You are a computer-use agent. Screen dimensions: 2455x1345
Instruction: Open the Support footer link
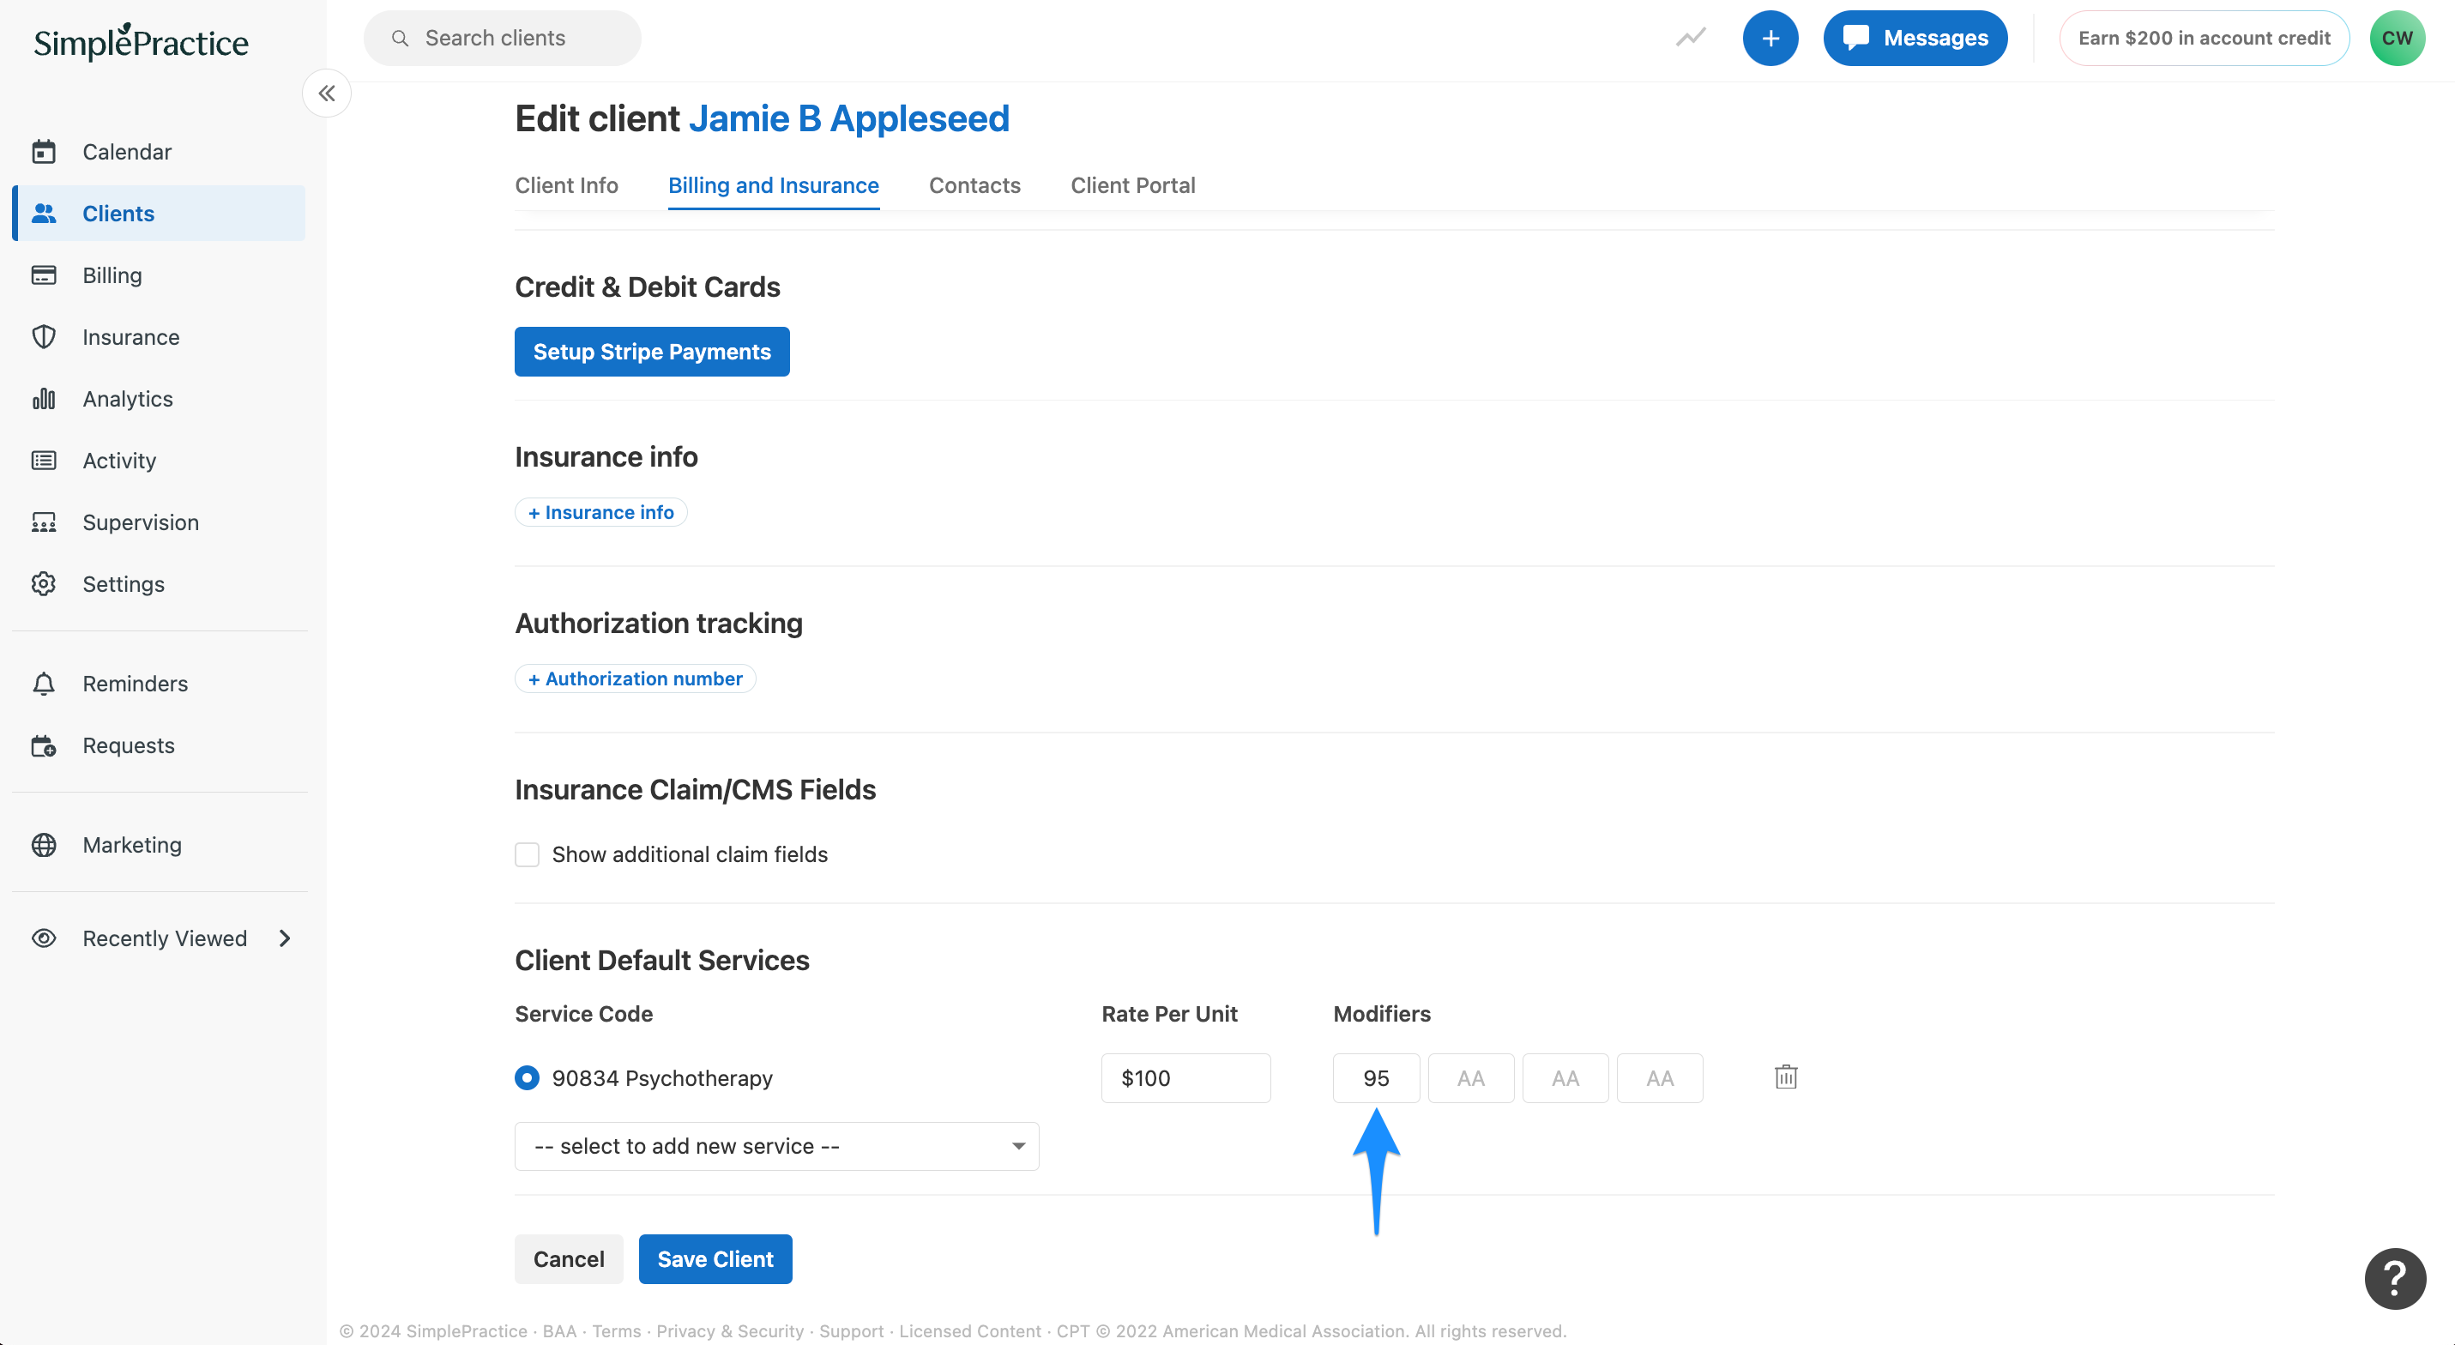click(851, 1330)
